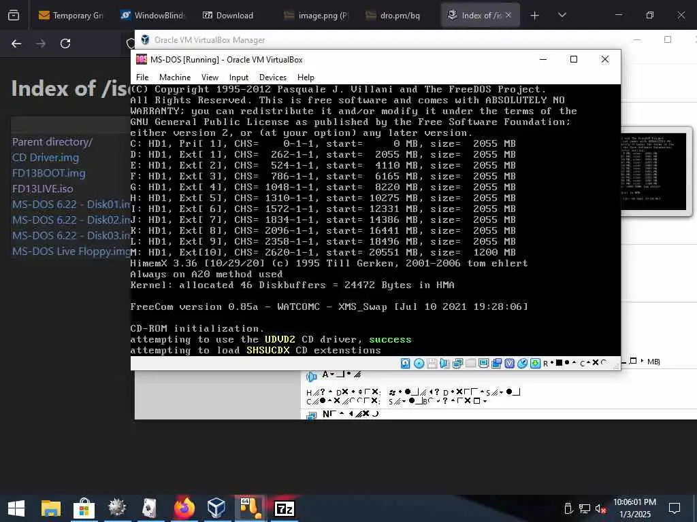Open MS-DOS 6.22 - Disk01 link
Viewport: 697px width, 522px height.
coord(71,205)
